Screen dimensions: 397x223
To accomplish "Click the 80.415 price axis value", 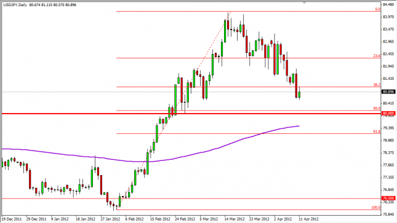I will point(388,103).
